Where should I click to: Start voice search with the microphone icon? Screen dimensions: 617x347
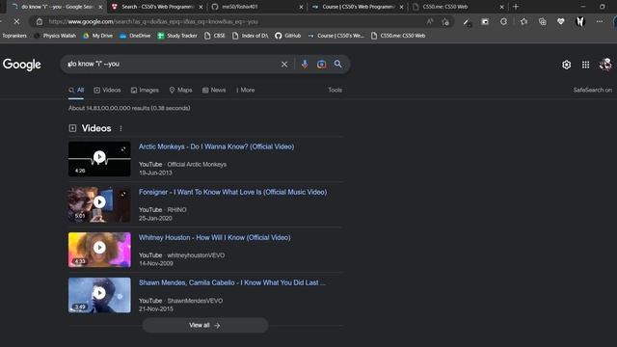point(305,65)
